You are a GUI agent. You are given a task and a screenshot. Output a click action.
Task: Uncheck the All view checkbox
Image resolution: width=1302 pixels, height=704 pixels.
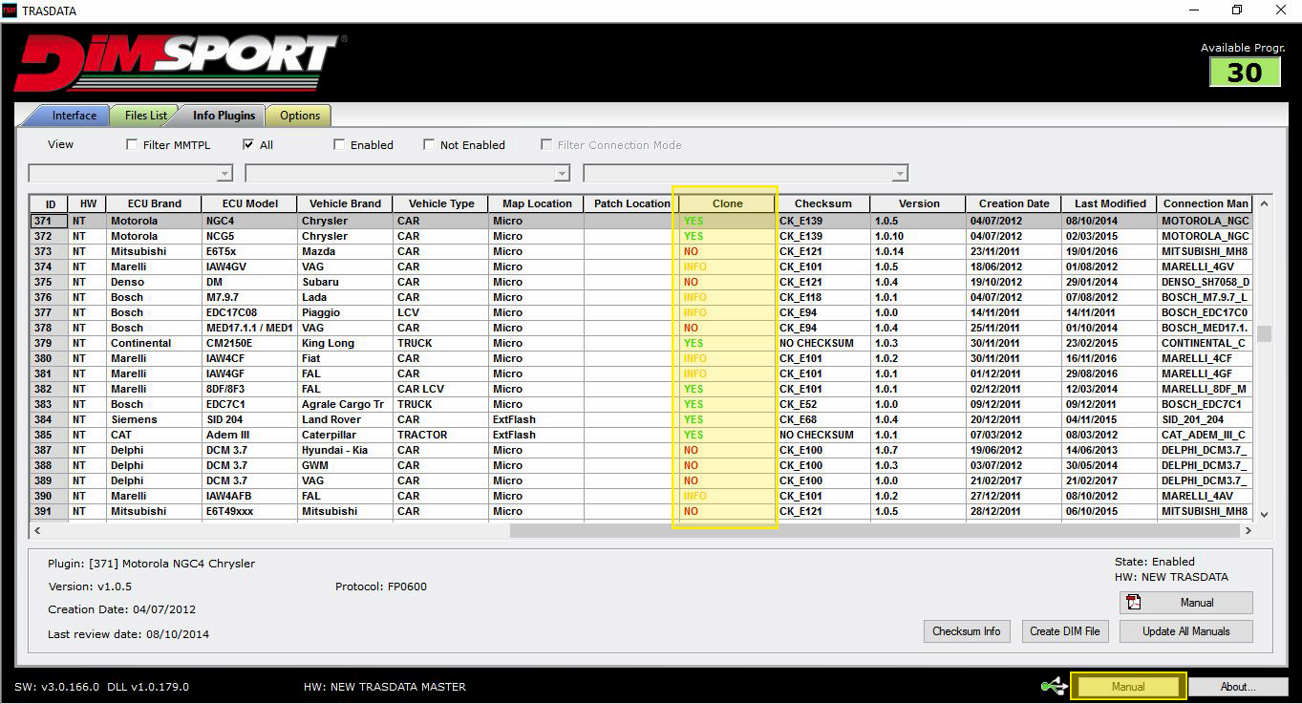point(248,145)
